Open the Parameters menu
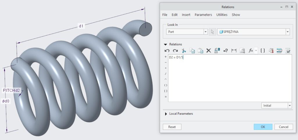The width and height of the screenshot is (298, 140). 203,15
